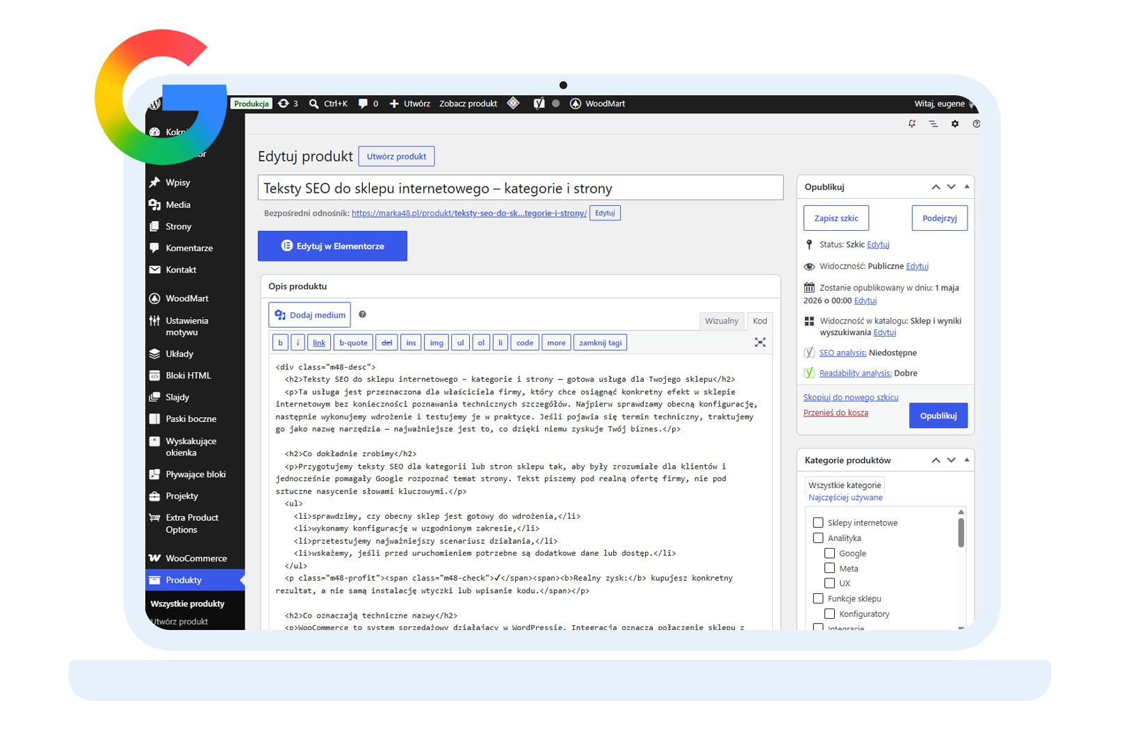Collapse the Kategorie produktów panel
This screenshot has height=751, width=1140.
point(966,460)
